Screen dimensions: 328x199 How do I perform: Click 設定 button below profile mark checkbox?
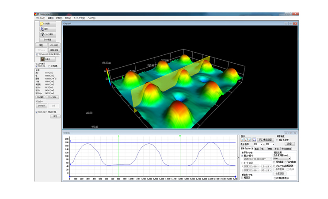55,116
